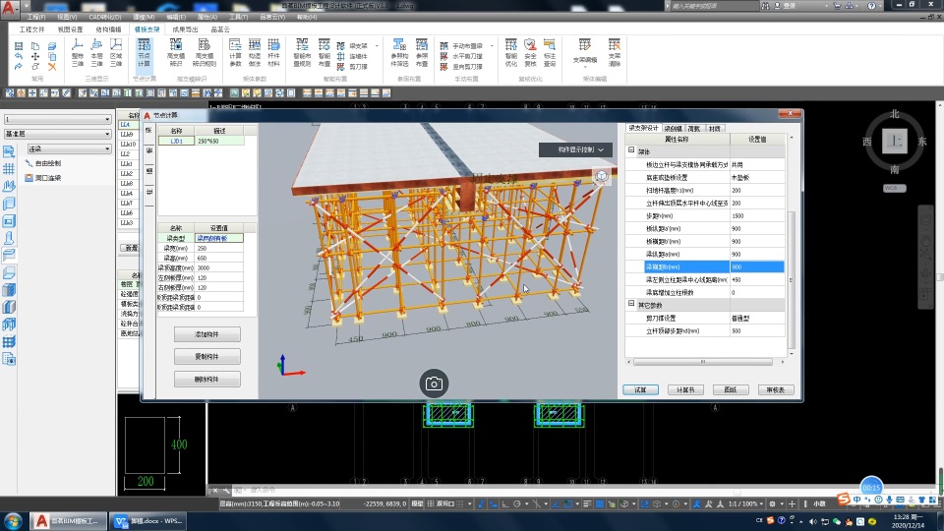
Task: Click the 计算参数 ribbon icon
Action: [235, 52]
